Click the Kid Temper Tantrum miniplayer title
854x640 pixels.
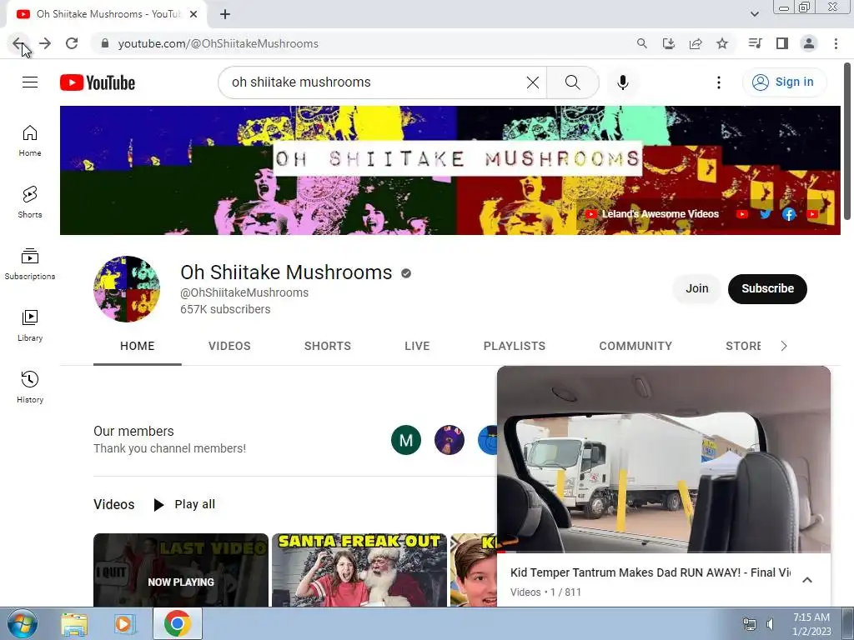click(x=651, y=572)
